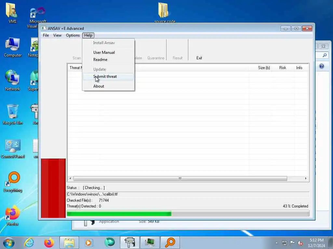Click the 43 % Completed text

click(295, 206)
